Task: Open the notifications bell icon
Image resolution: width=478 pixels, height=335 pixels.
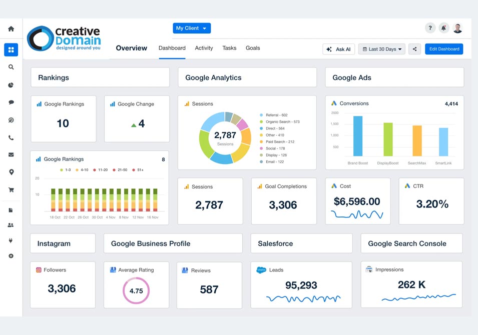Action: click(x=444, y=28)
